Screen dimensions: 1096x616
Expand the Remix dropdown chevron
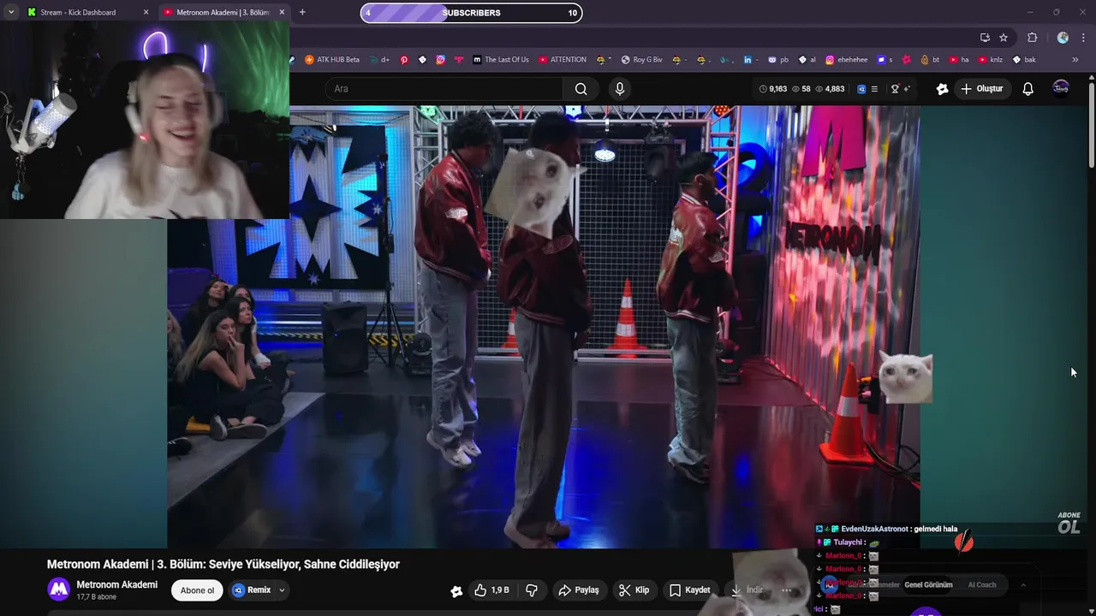(x=282, y=590)
